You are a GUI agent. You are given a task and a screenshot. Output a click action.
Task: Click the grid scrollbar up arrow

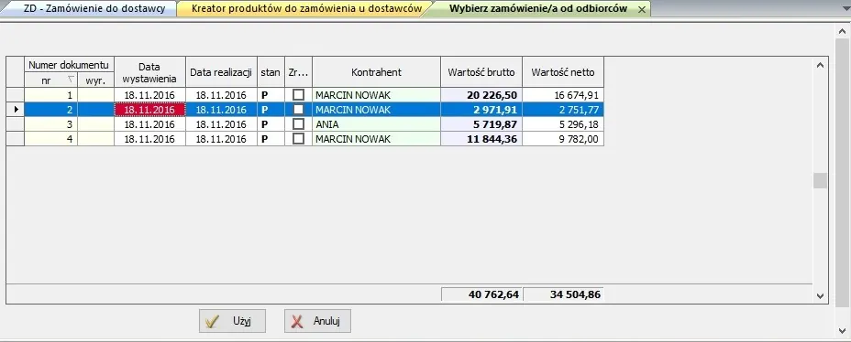[820, 65]
